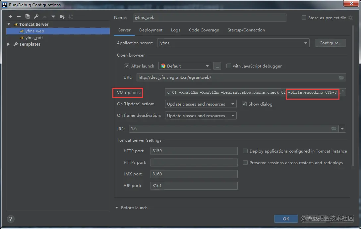
Task: Click the Open browser section label
Action: [x=131, y=55]
